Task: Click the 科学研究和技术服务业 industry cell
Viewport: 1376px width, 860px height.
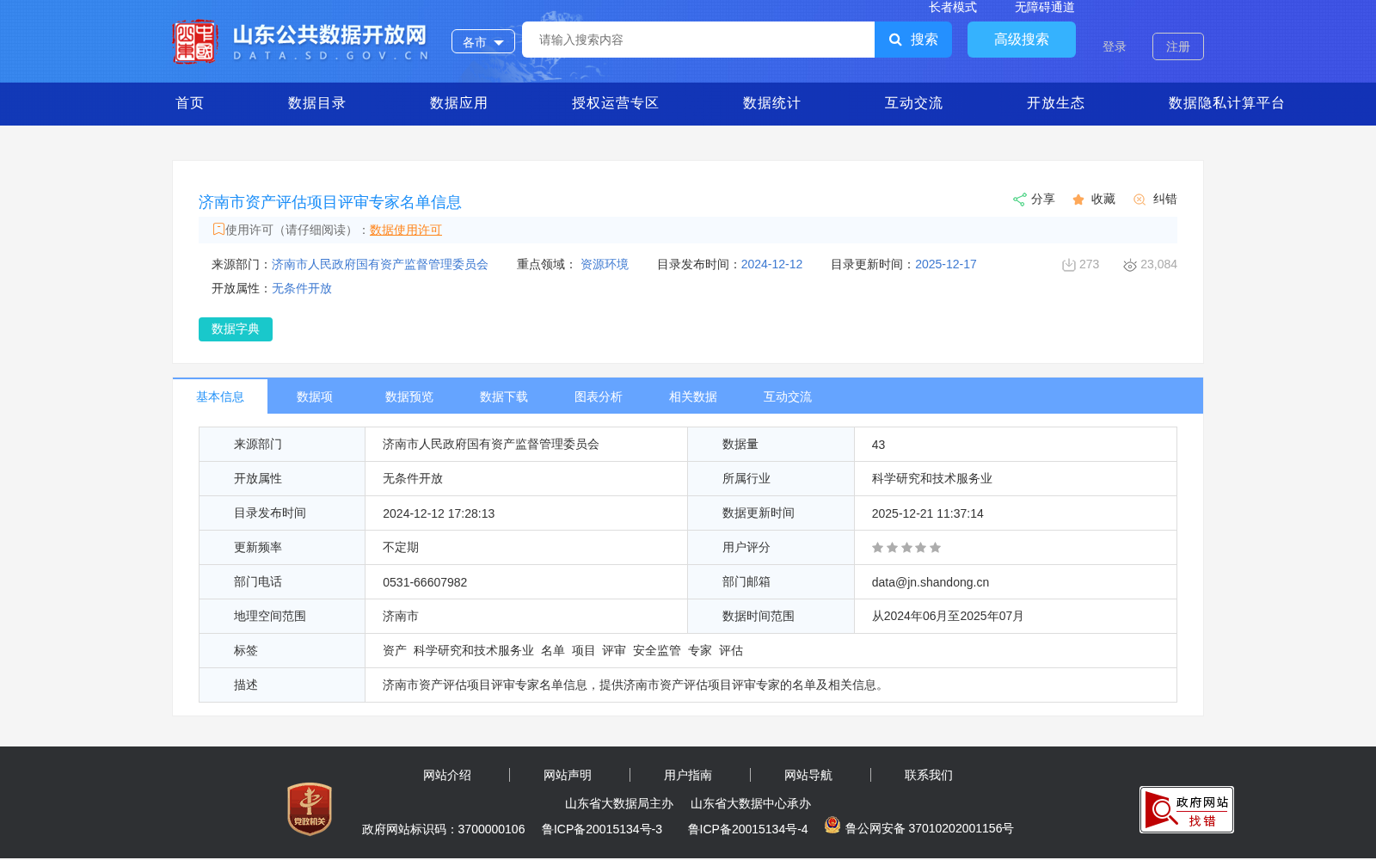Action: [932, 479]
